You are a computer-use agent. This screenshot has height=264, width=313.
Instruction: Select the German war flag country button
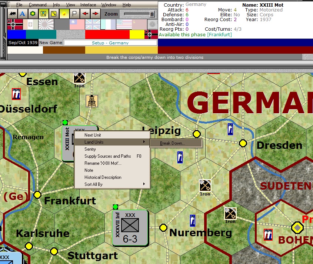[15, 24]
